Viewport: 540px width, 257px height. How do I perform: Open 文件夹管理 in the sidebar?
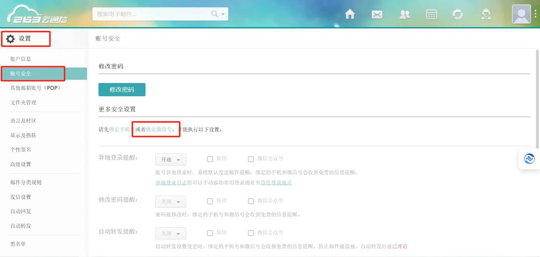23,102
